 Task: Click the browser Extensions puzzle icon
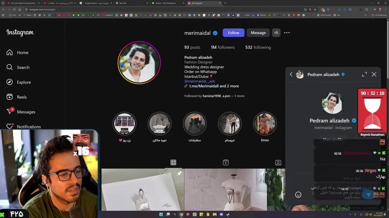(366, 9)
